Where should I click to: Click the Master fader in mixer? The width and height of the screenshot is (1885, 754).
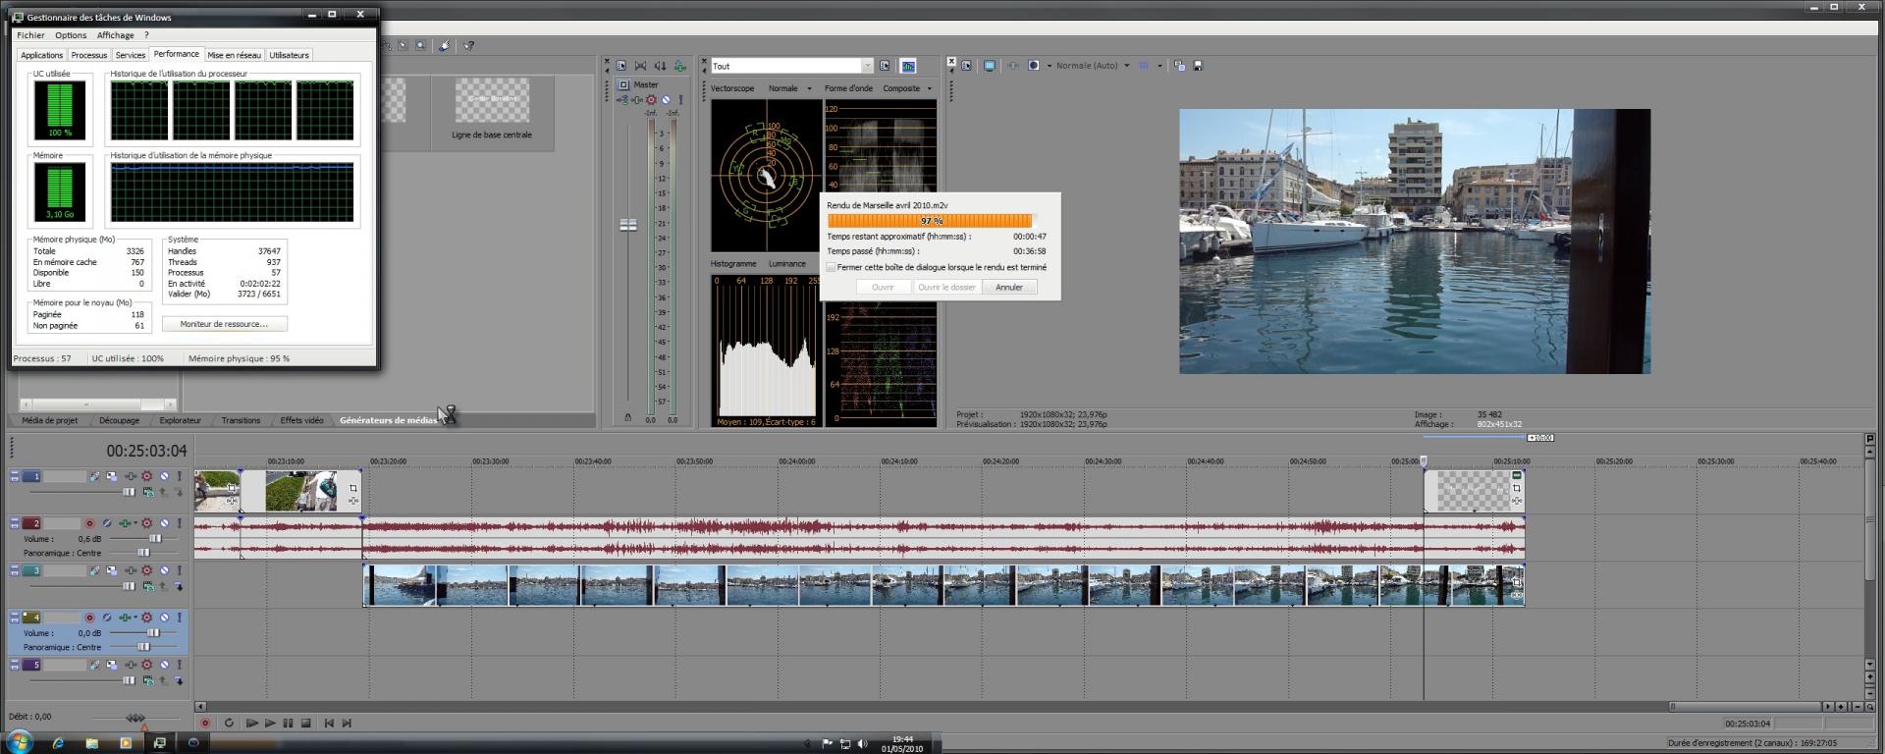click(x=628, y=225)
